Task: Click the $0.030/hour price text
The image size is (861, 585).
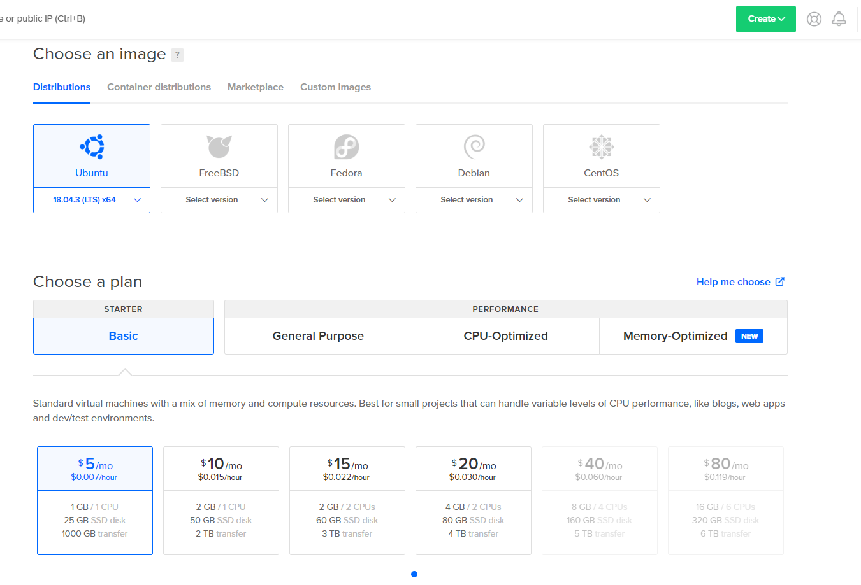Action: tap(473, 477)
